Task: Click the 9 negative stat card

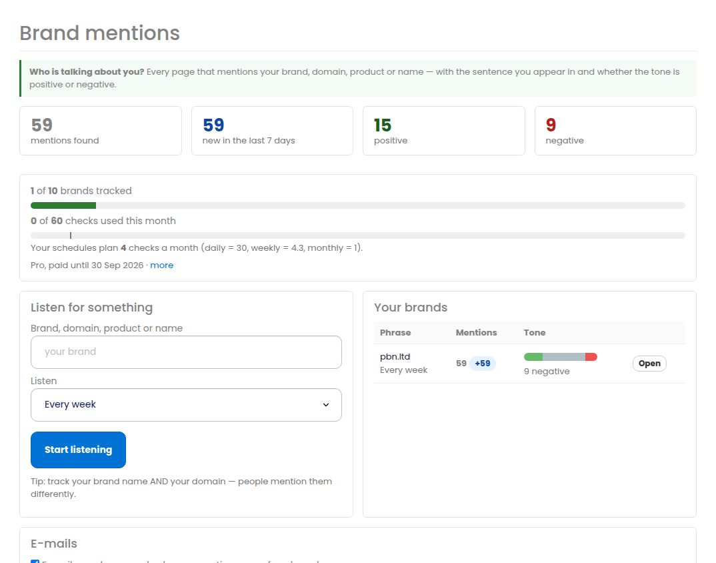Action: pyautogui.click(x=615, y=131)
